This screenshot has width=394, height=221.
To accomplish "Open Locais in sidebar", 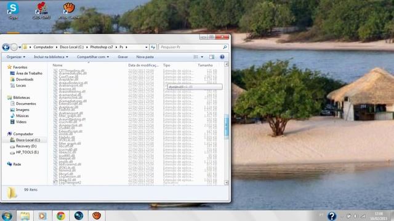I will point(21,85).
